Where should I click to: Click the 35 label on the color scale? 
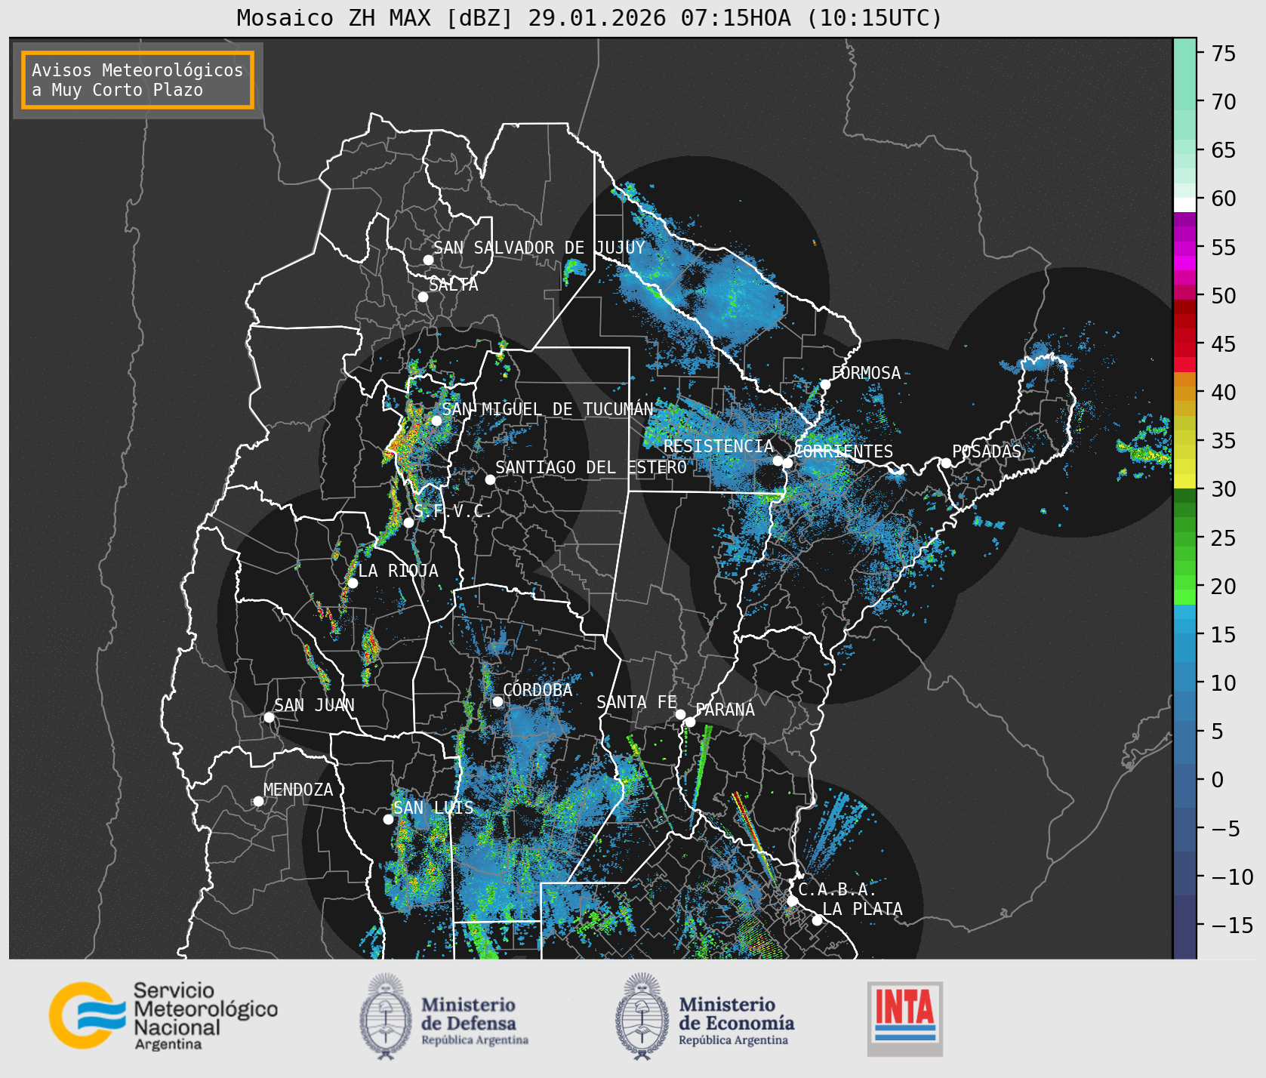1224,441
